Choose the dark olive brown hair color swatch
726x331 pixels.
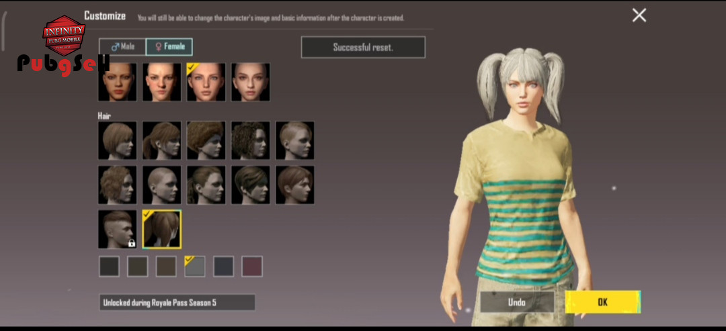pos(138,267)
